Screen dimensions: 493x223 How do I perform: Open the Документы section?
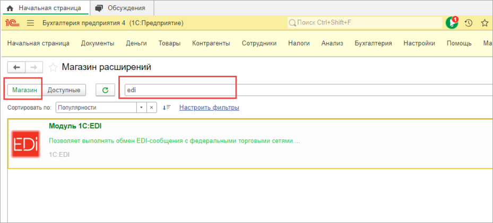pos(98,43)
